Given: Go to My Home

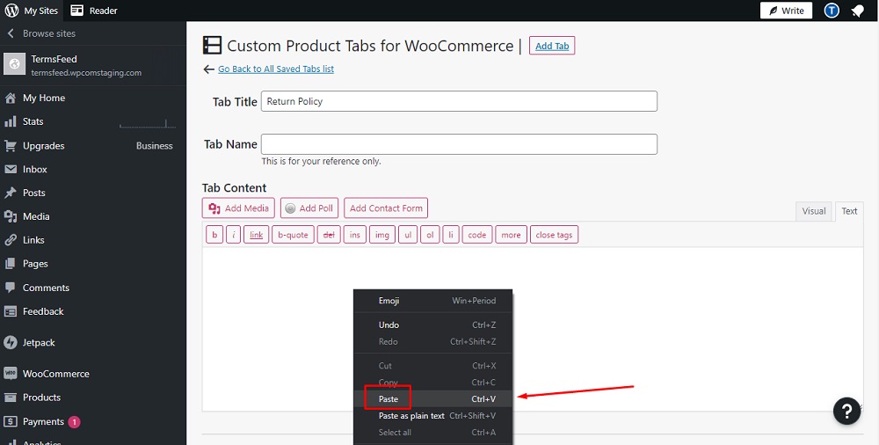Looking at the screenshot, I should (x=44, y=98).
